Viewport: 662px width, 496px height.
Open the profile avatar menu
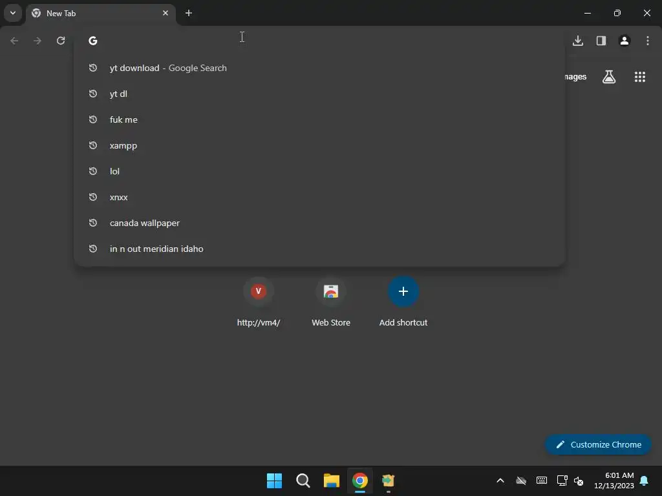point(625,41)
